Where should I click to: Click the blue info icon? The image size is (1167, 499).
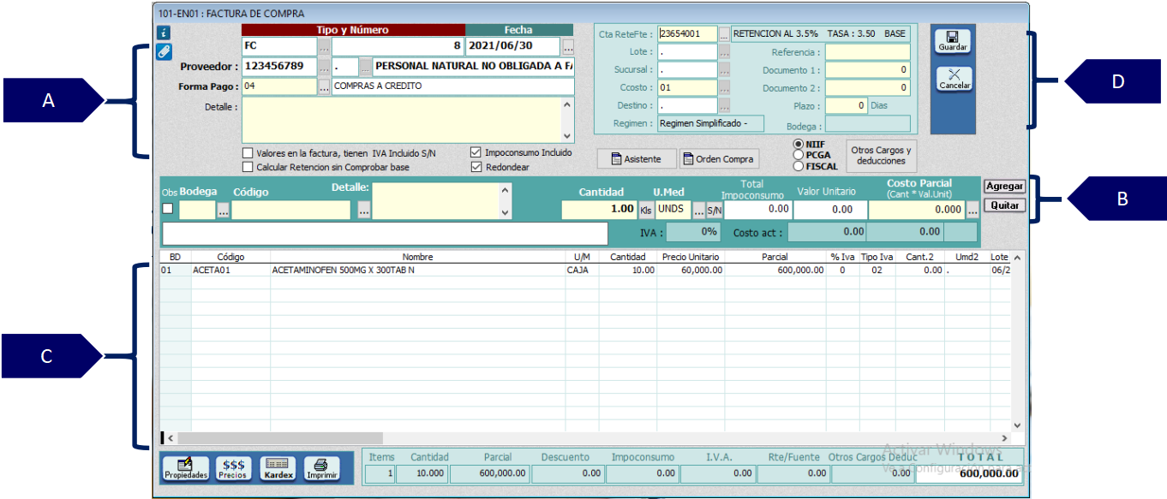164,33
